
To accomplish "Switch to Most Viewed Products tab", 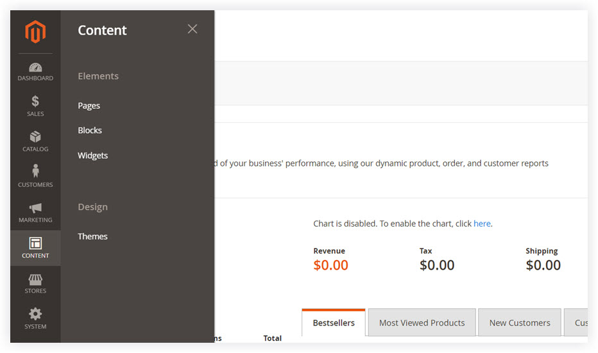I will 422,322.
